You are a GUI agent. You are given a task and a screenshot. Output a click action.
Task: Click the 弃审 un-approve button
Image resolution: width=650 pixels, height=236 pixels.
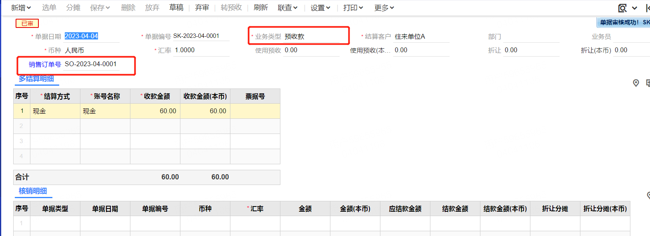pos(202,8)
